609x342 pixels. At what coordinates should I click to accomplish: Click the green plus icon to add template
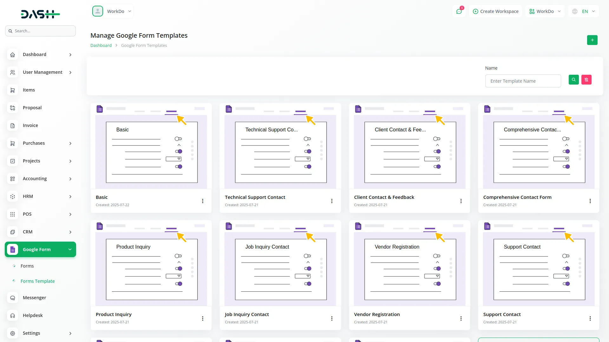[592, 40]
